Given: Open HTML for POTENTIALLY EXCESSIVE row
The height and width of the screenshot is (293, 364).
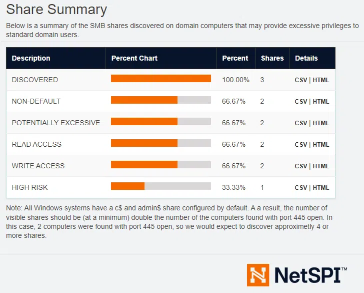Looking at the screenshot, I should (321, 123).
